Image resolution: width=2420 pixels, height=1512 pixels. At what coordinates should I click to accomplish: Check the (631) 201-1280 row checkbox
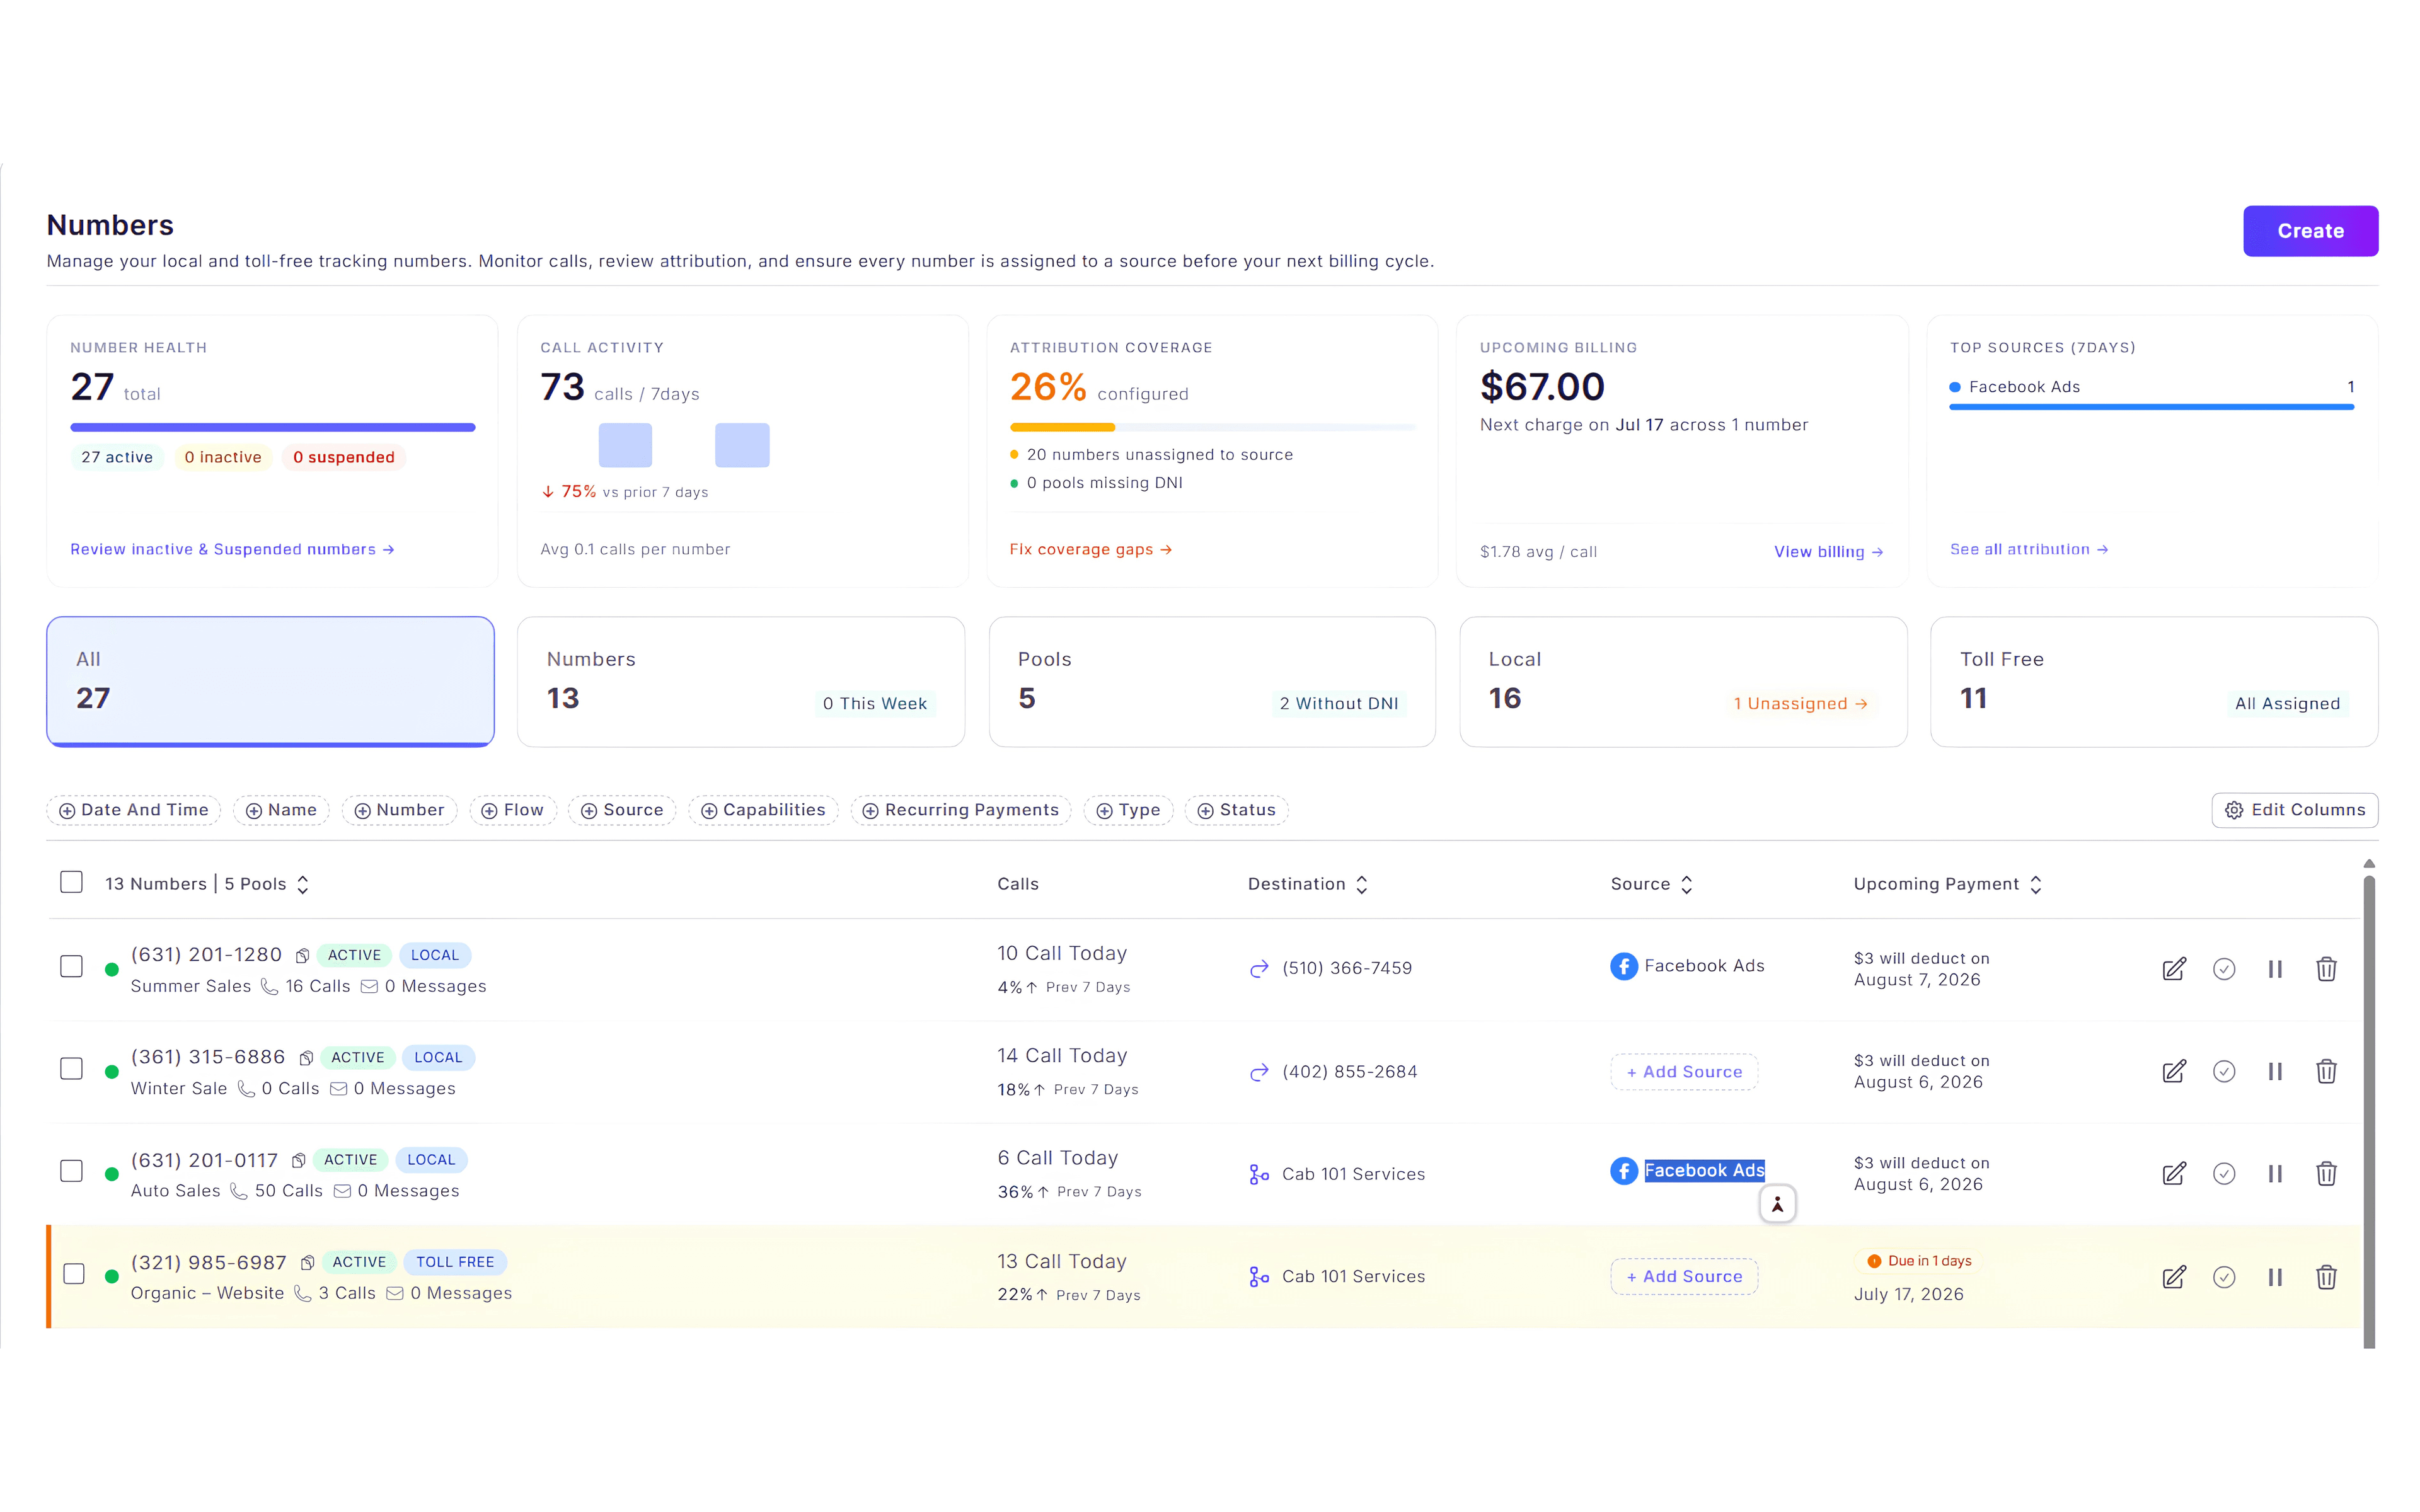point(71,966)
